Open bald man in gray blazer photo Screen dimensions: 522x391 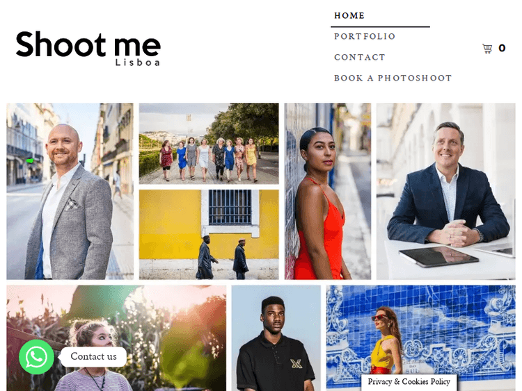70,191
